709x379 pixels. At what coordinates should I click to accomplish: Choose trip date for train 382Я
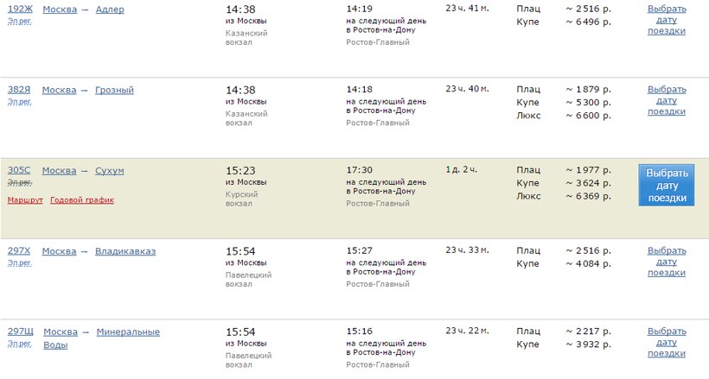(x=666, y=100)
